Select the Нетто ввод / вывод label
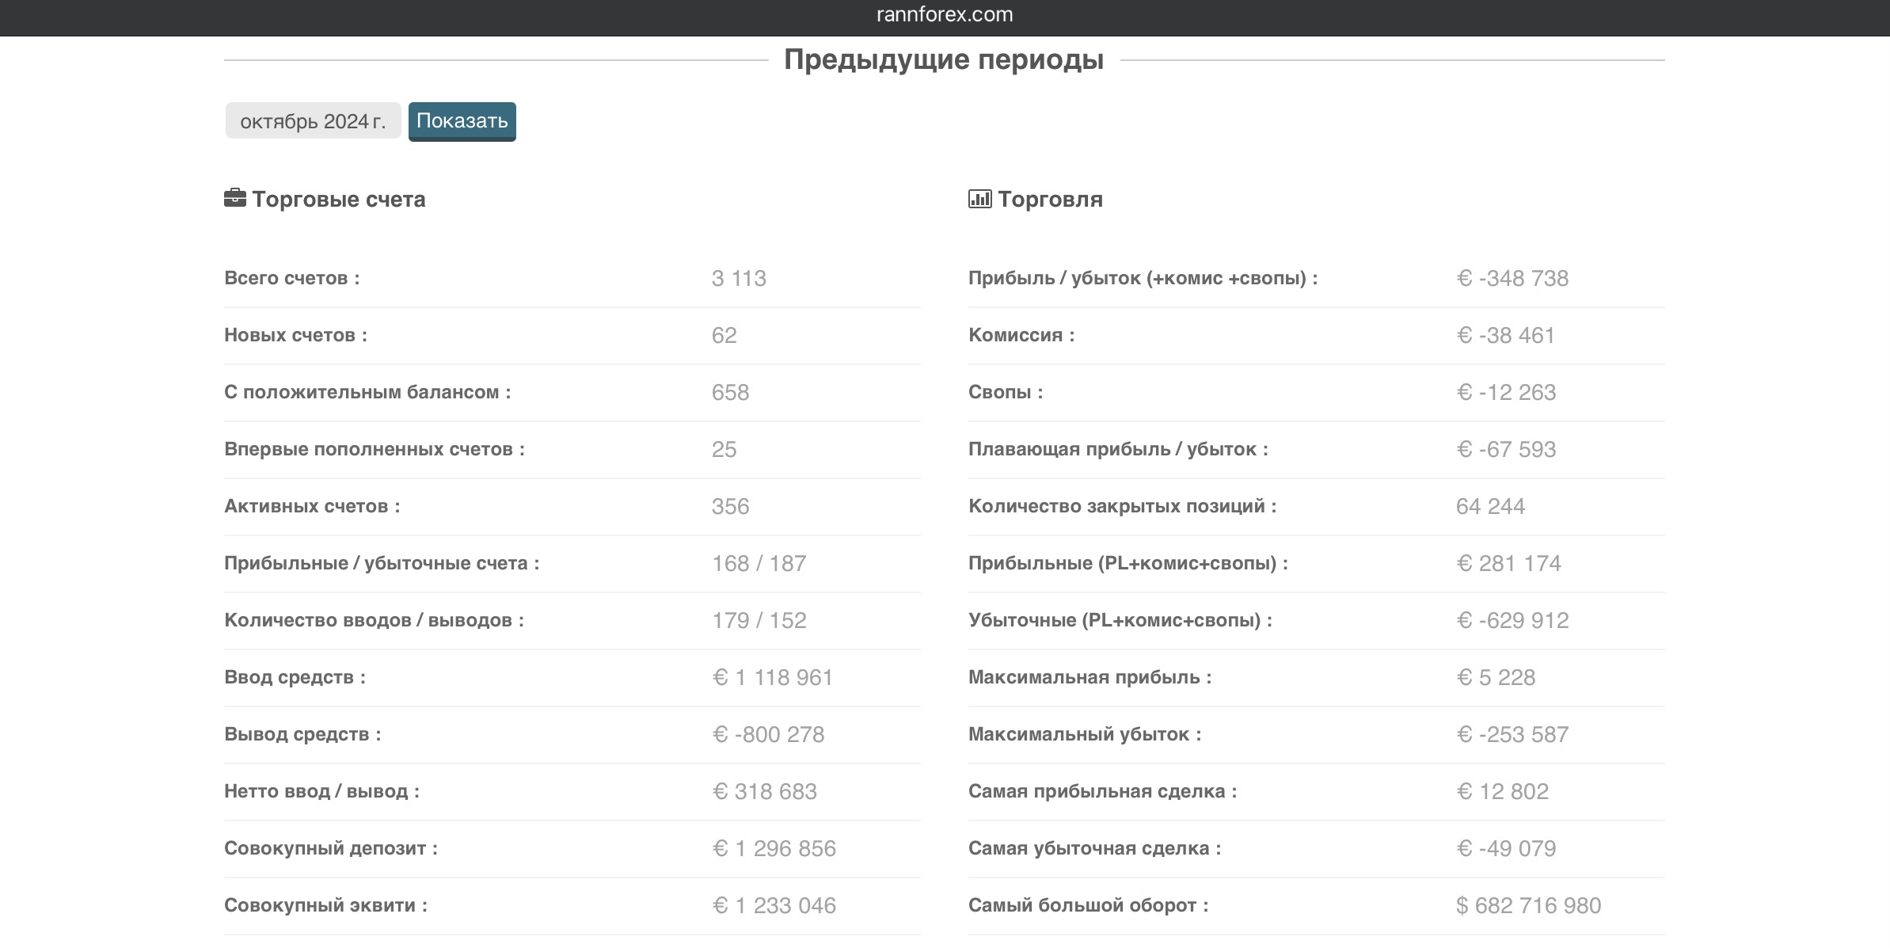This screenshot has height=948, width=1890. point(321,791)
